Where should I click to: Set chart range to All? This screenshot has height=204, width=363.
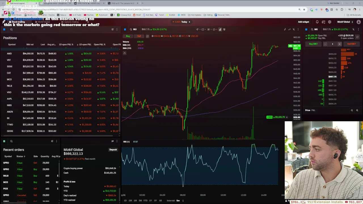160,201
